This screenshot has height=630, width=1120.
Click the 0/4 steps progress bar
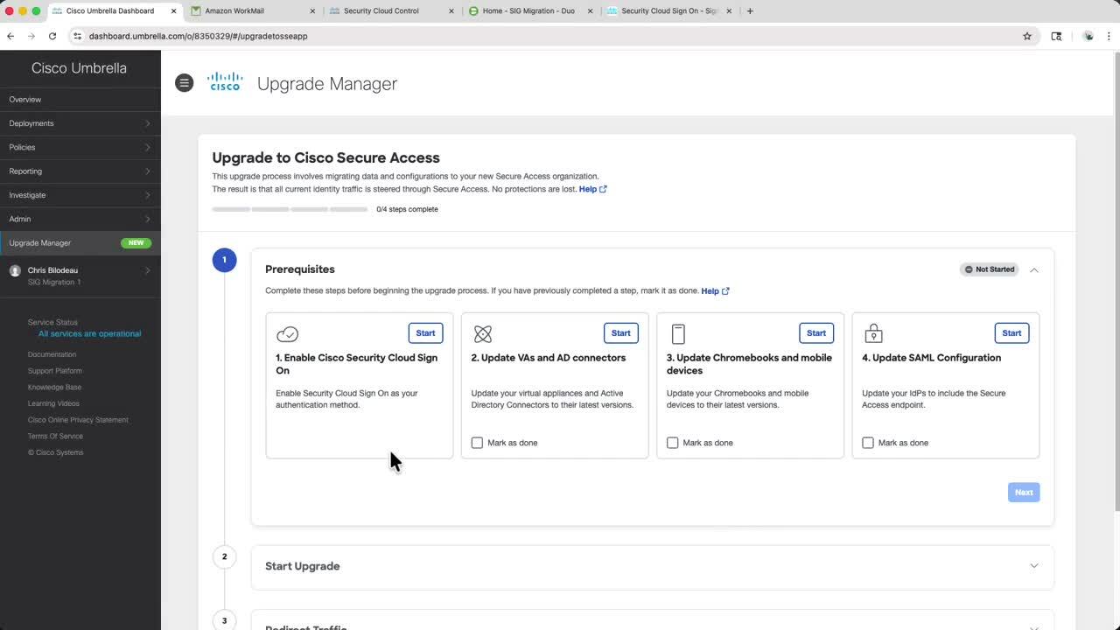(290, 209)
